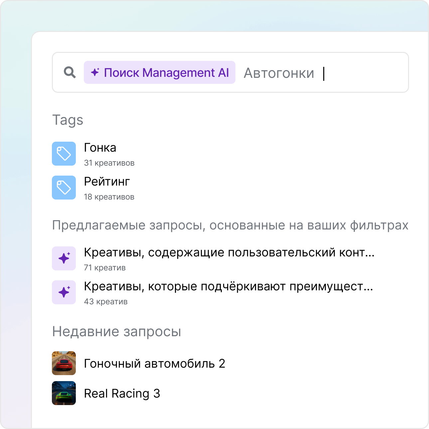The height and width of the screenshot is (429, 429).
Task: Click the AI sparkle icon for the 43 креатив suggestion
Action: (64, 292)
